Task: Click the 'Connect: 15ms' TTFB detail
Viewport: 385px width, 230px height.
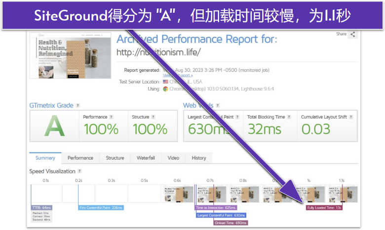Action: (x=41, y=217)
